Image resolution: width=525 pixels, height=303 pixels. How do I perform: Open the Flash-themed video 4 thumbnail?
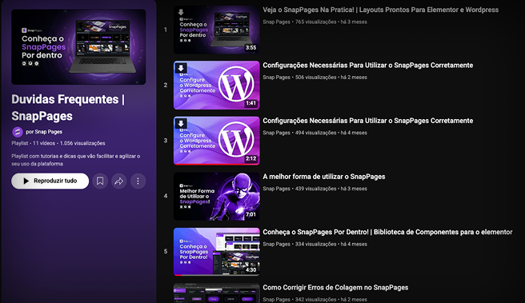[217, 197]
